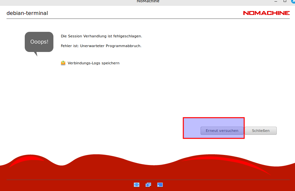Click the fullscreen on all monitors icon

point(148,185)
